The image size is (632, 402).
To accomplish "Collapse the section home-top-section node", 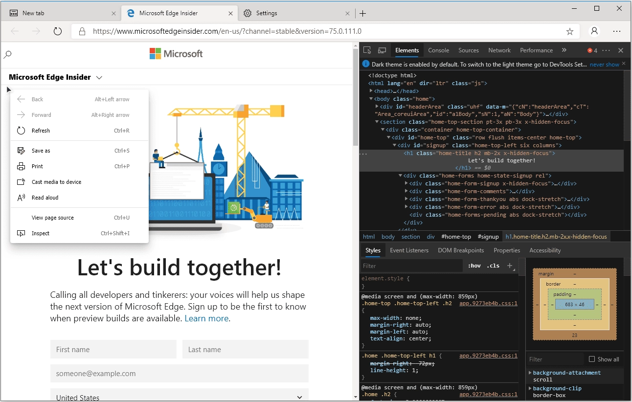I will click(x=377, y=122).
